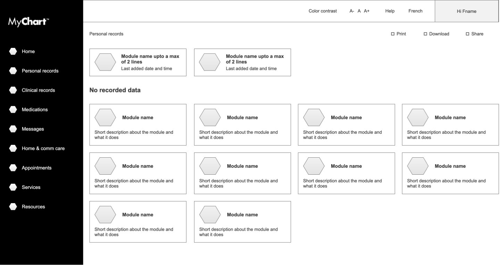Click the Appointments sidebar icon
The height and width of the screenshot is (265, 500).
pyautogui.click(x=13, y=167)
